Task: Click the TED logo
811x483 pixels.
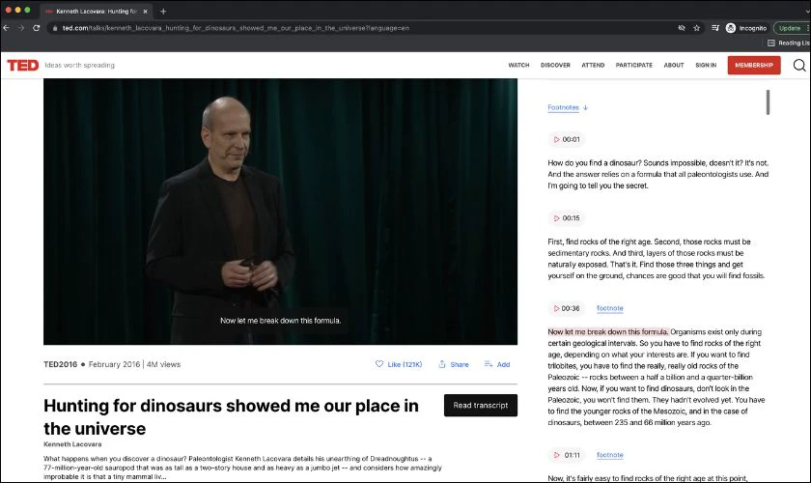Action: [23, 66]
